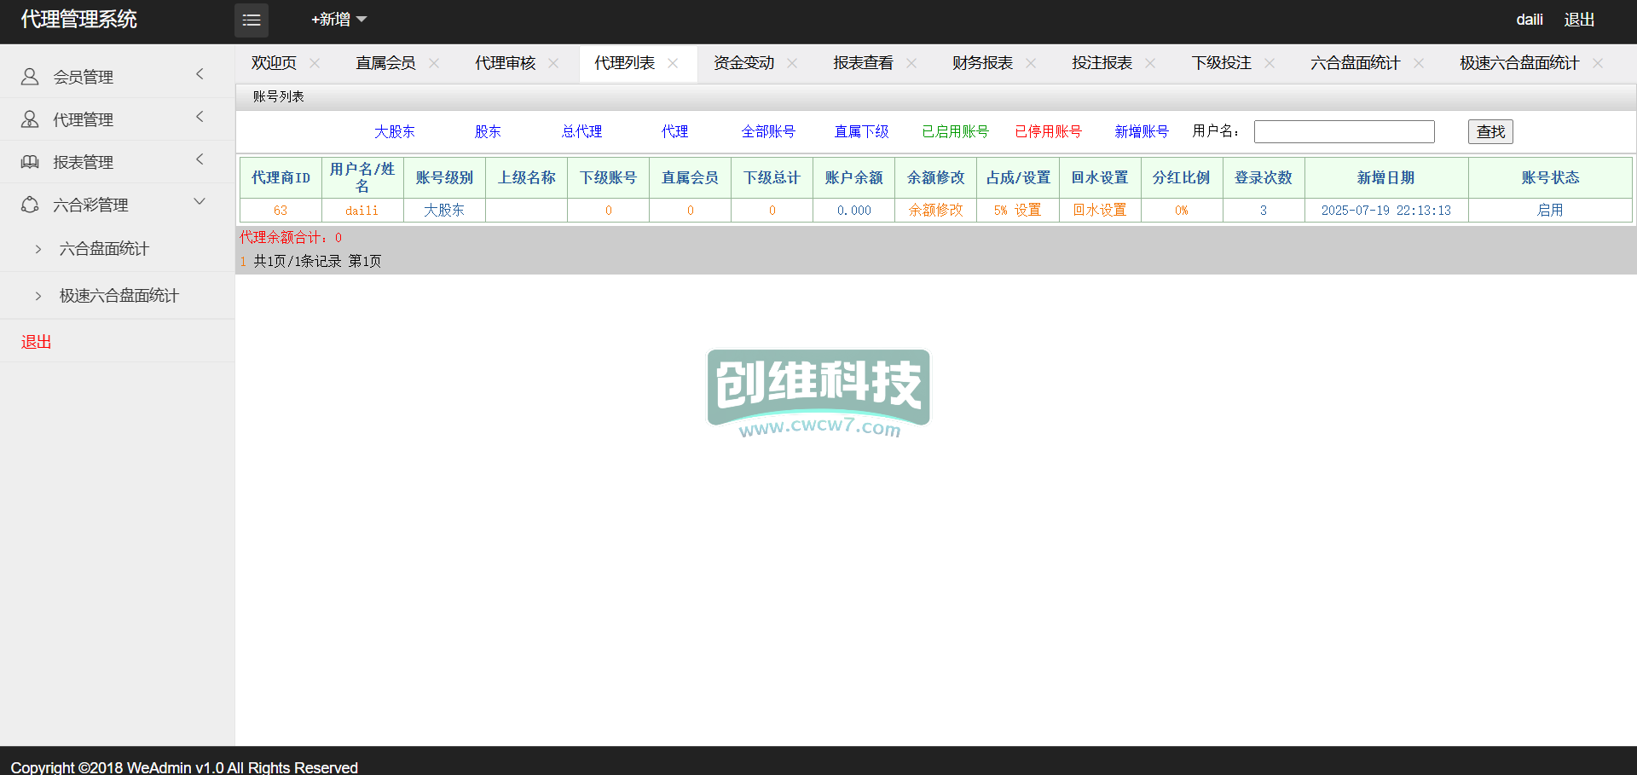
Task: Click 0% 分红比例 value in daili row
Action: point(1182,210)
